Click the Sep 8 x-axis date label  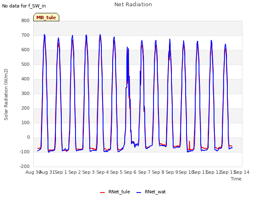point(158,172)
